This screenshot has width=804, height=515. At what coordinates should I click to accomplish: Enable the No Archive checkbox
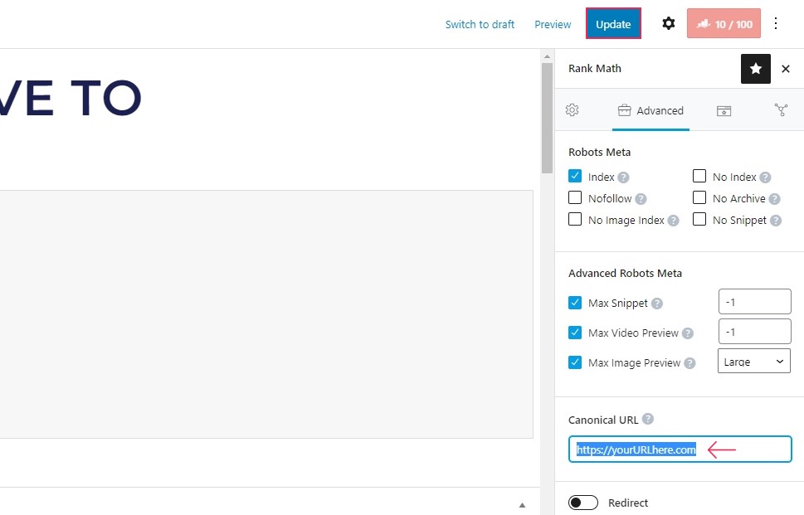699,198
